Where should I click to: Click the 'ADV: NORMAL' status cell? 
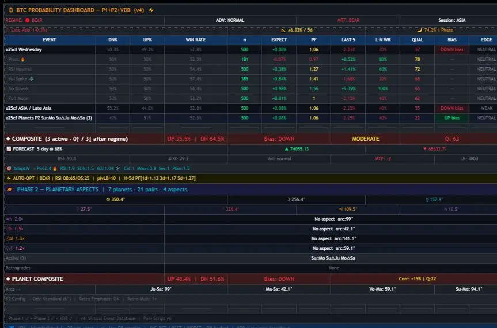pos(230,20)
